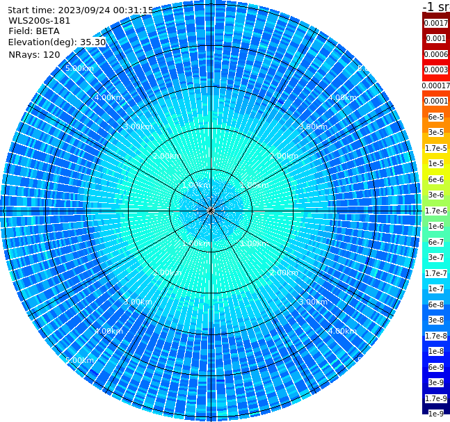Select the 6e-5 colorbar tick label

436,117
